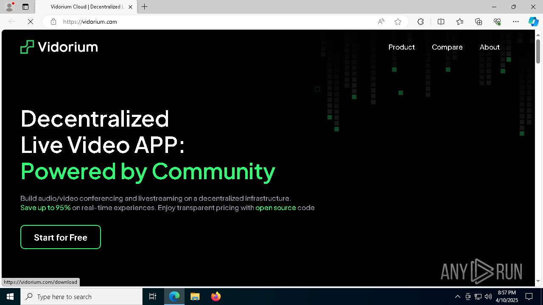Open the volume control icon
The height and width of the screenshot is (305, 543).
pyautogui.click(x=488, y=297)
